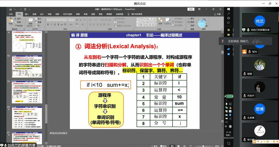Expand the shapes gallery dropdown

click(156, 25)
